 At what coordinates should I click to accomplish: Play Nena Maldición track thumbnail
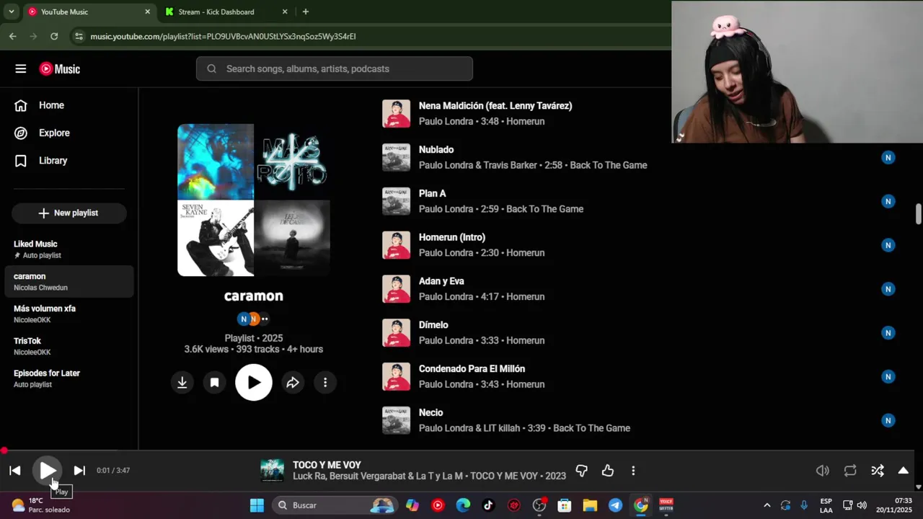[396, 113]
